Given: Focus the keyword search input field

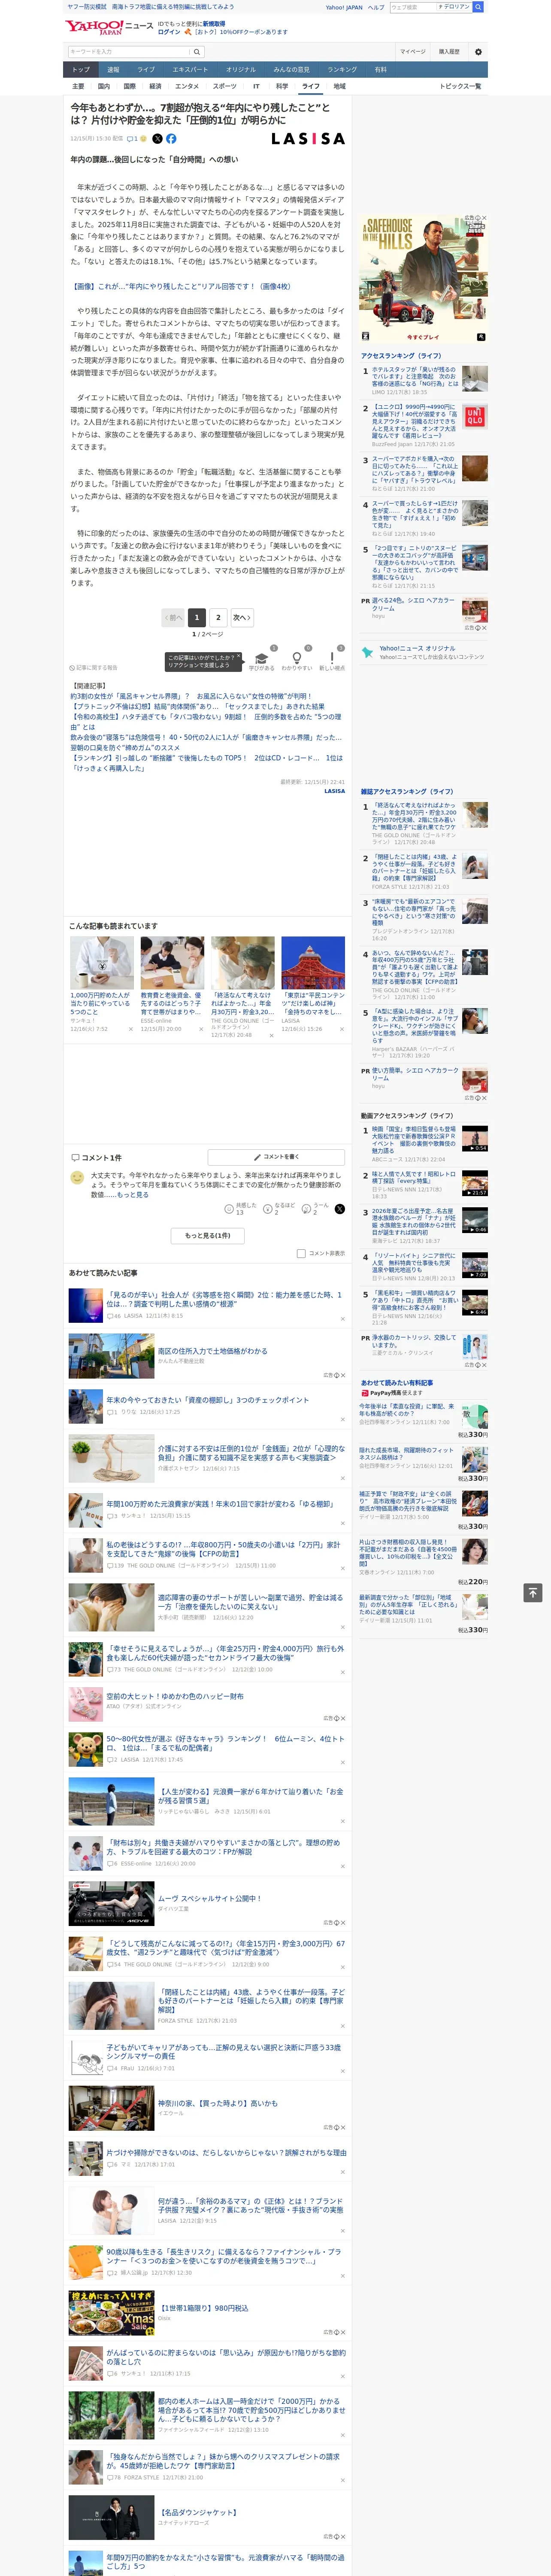Looking at the screenshot, I should [x=129, y=52].
